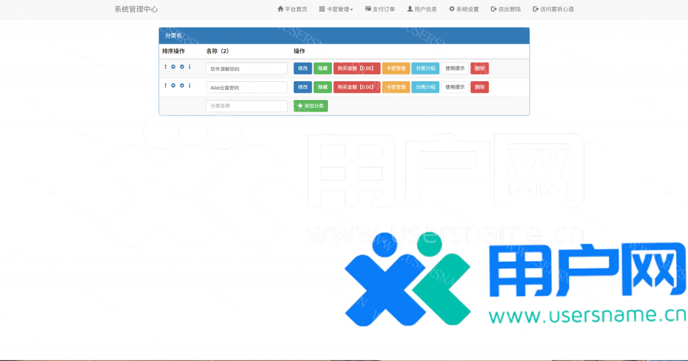Click circled up chevron icon for 软件源解锁码
The image size is (688, 361).
point(173,67)
